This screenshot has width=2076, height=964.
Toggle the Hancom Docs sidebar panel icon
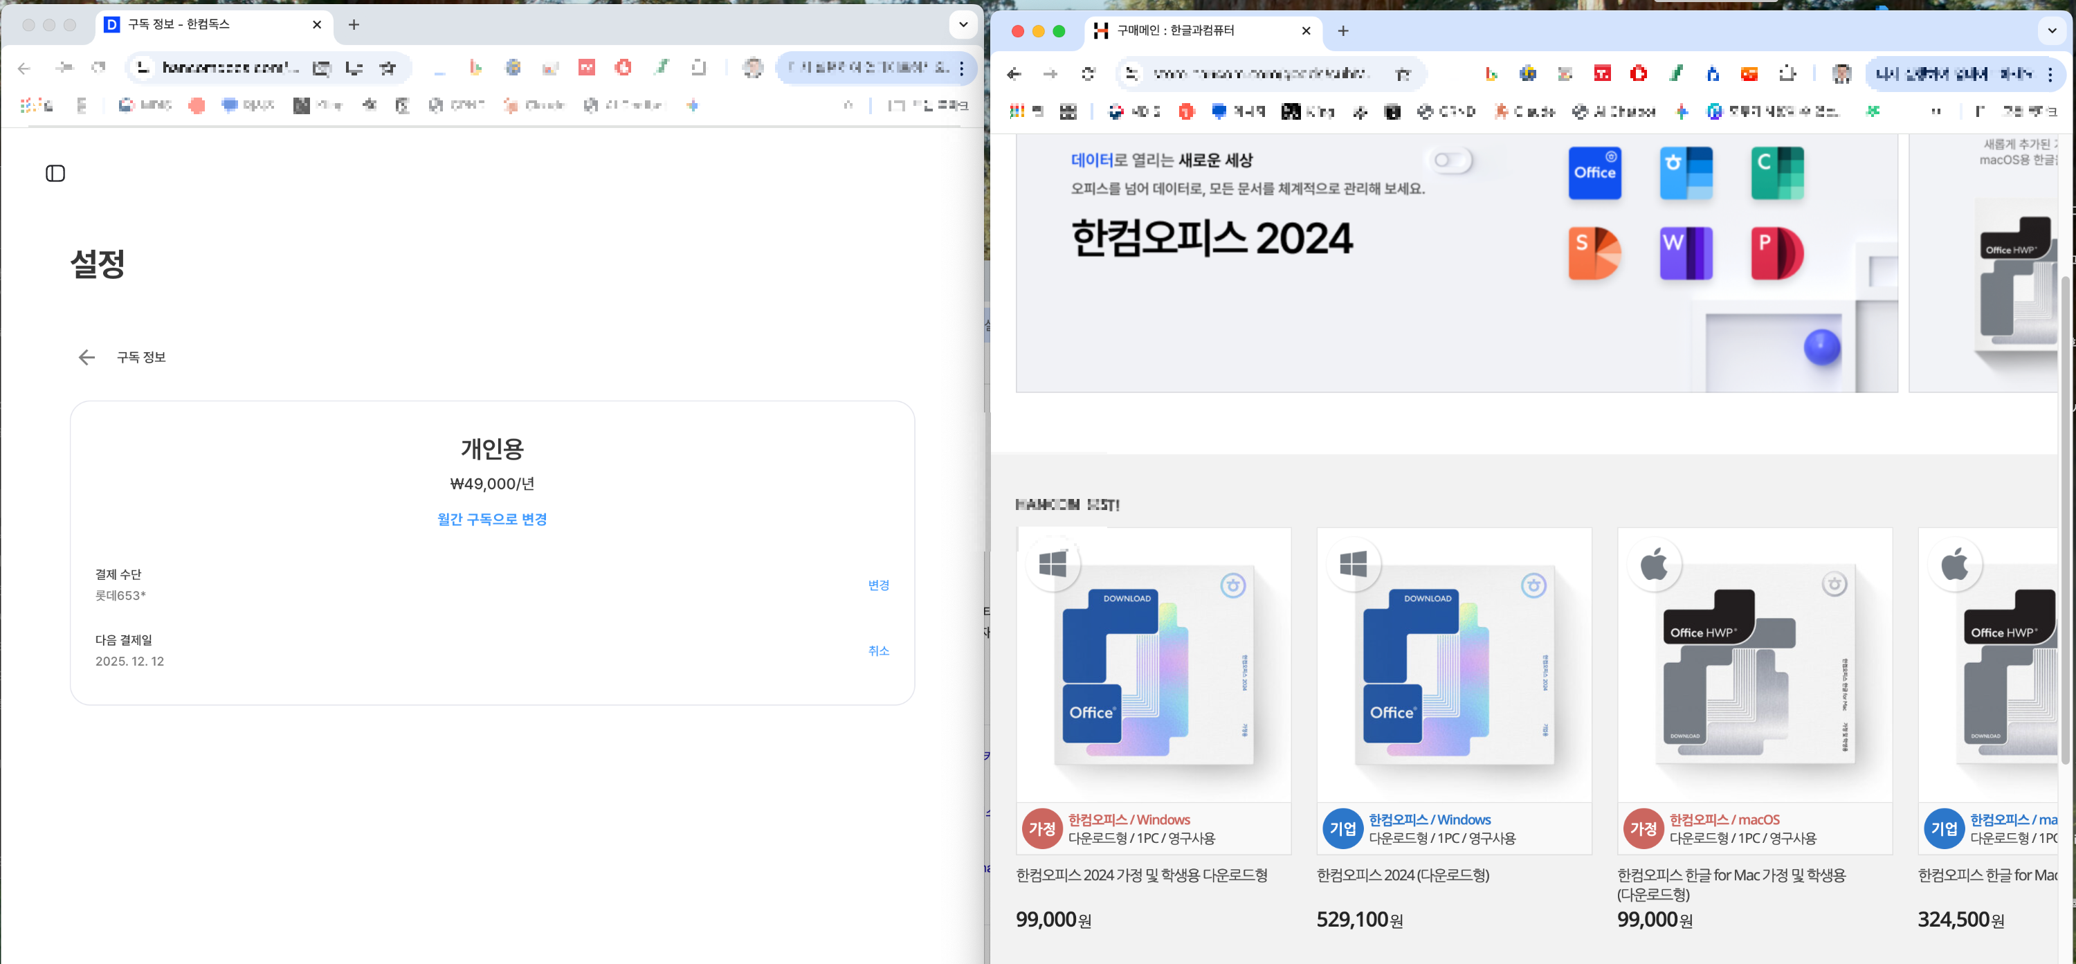coord(55,173)
